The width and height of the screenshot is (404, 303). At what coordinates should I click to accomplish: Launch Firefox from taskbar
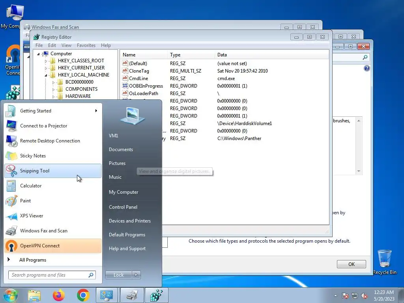point(59,295)
